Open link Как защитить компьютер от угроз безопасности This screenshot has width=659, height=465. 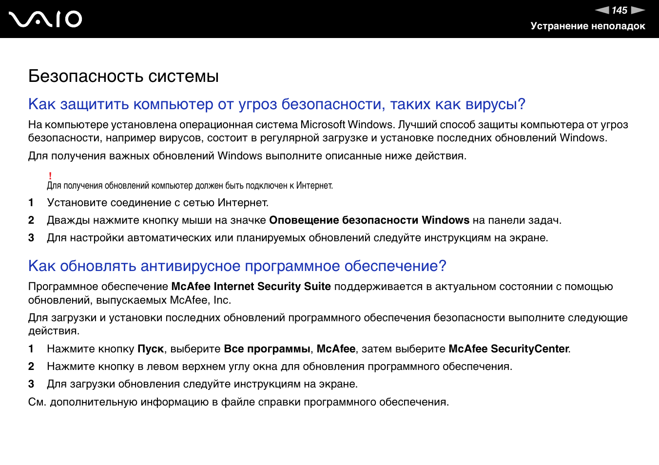(276, 104)
